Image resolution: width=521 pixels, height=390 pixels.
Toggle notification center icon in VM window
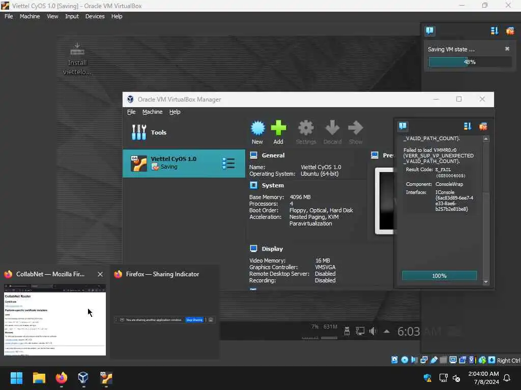click(x=429, y=31)
